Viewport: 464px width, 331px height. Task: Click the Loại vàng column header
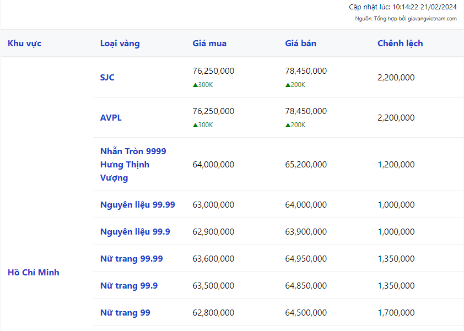(x=120, y=44)
